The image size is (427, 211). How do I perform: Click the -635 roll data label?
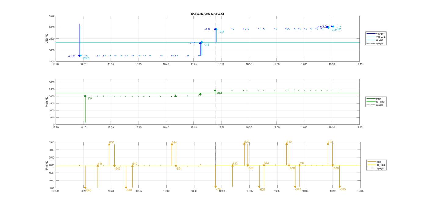[343, 189]
